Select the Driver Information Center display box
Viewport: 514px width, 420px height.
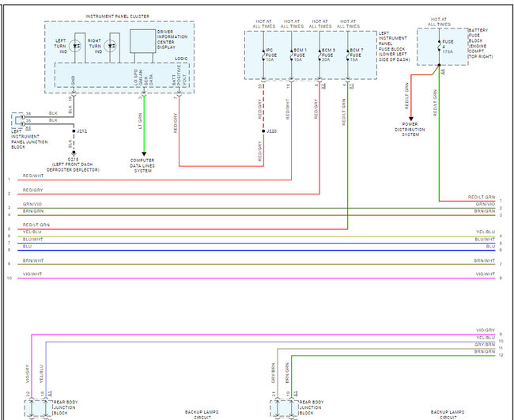pos(142,41)
